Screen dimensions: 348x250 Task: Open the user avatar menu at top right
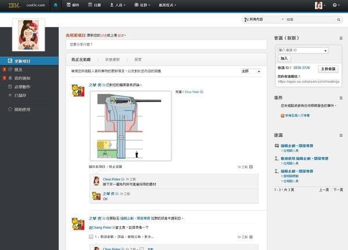pyautogui.click(x=320, y=5)
